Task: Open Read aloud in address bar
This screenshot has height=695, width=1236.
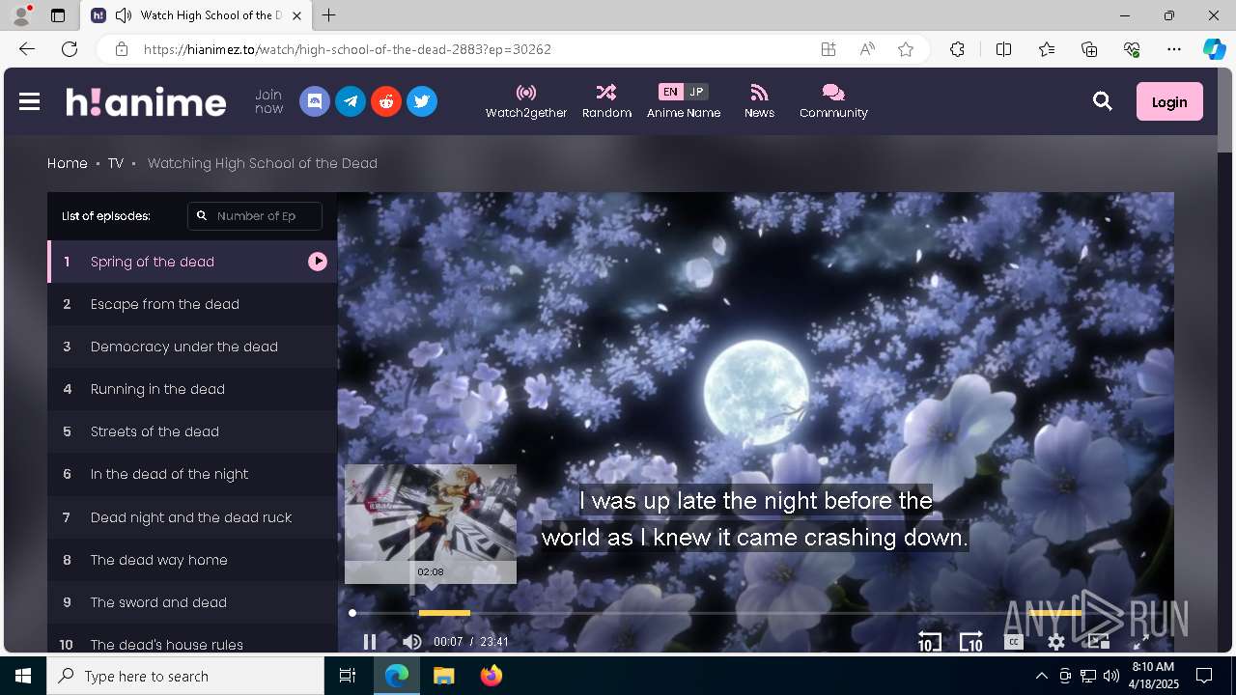Action: pos(867,49)
